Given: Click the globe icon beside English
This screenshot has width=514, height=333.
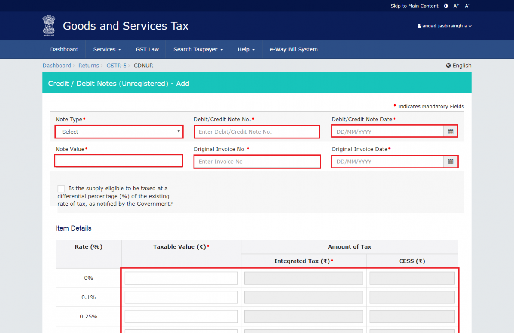Looking at the screenshot, I should (x=448, y=65).
